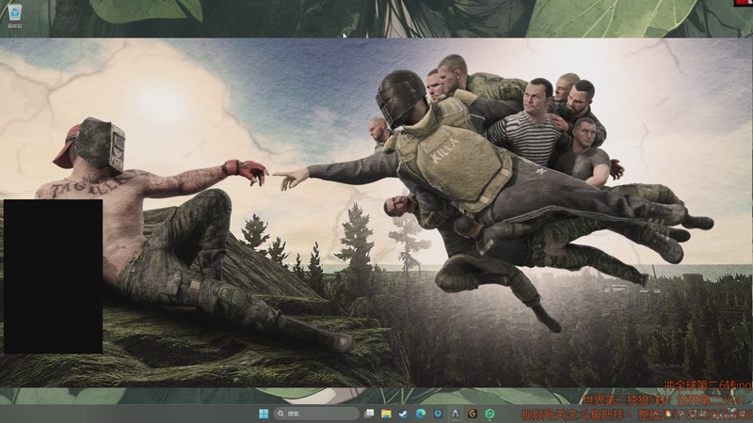Open the Recycle Bin desktop icon

tap(15, 16)
